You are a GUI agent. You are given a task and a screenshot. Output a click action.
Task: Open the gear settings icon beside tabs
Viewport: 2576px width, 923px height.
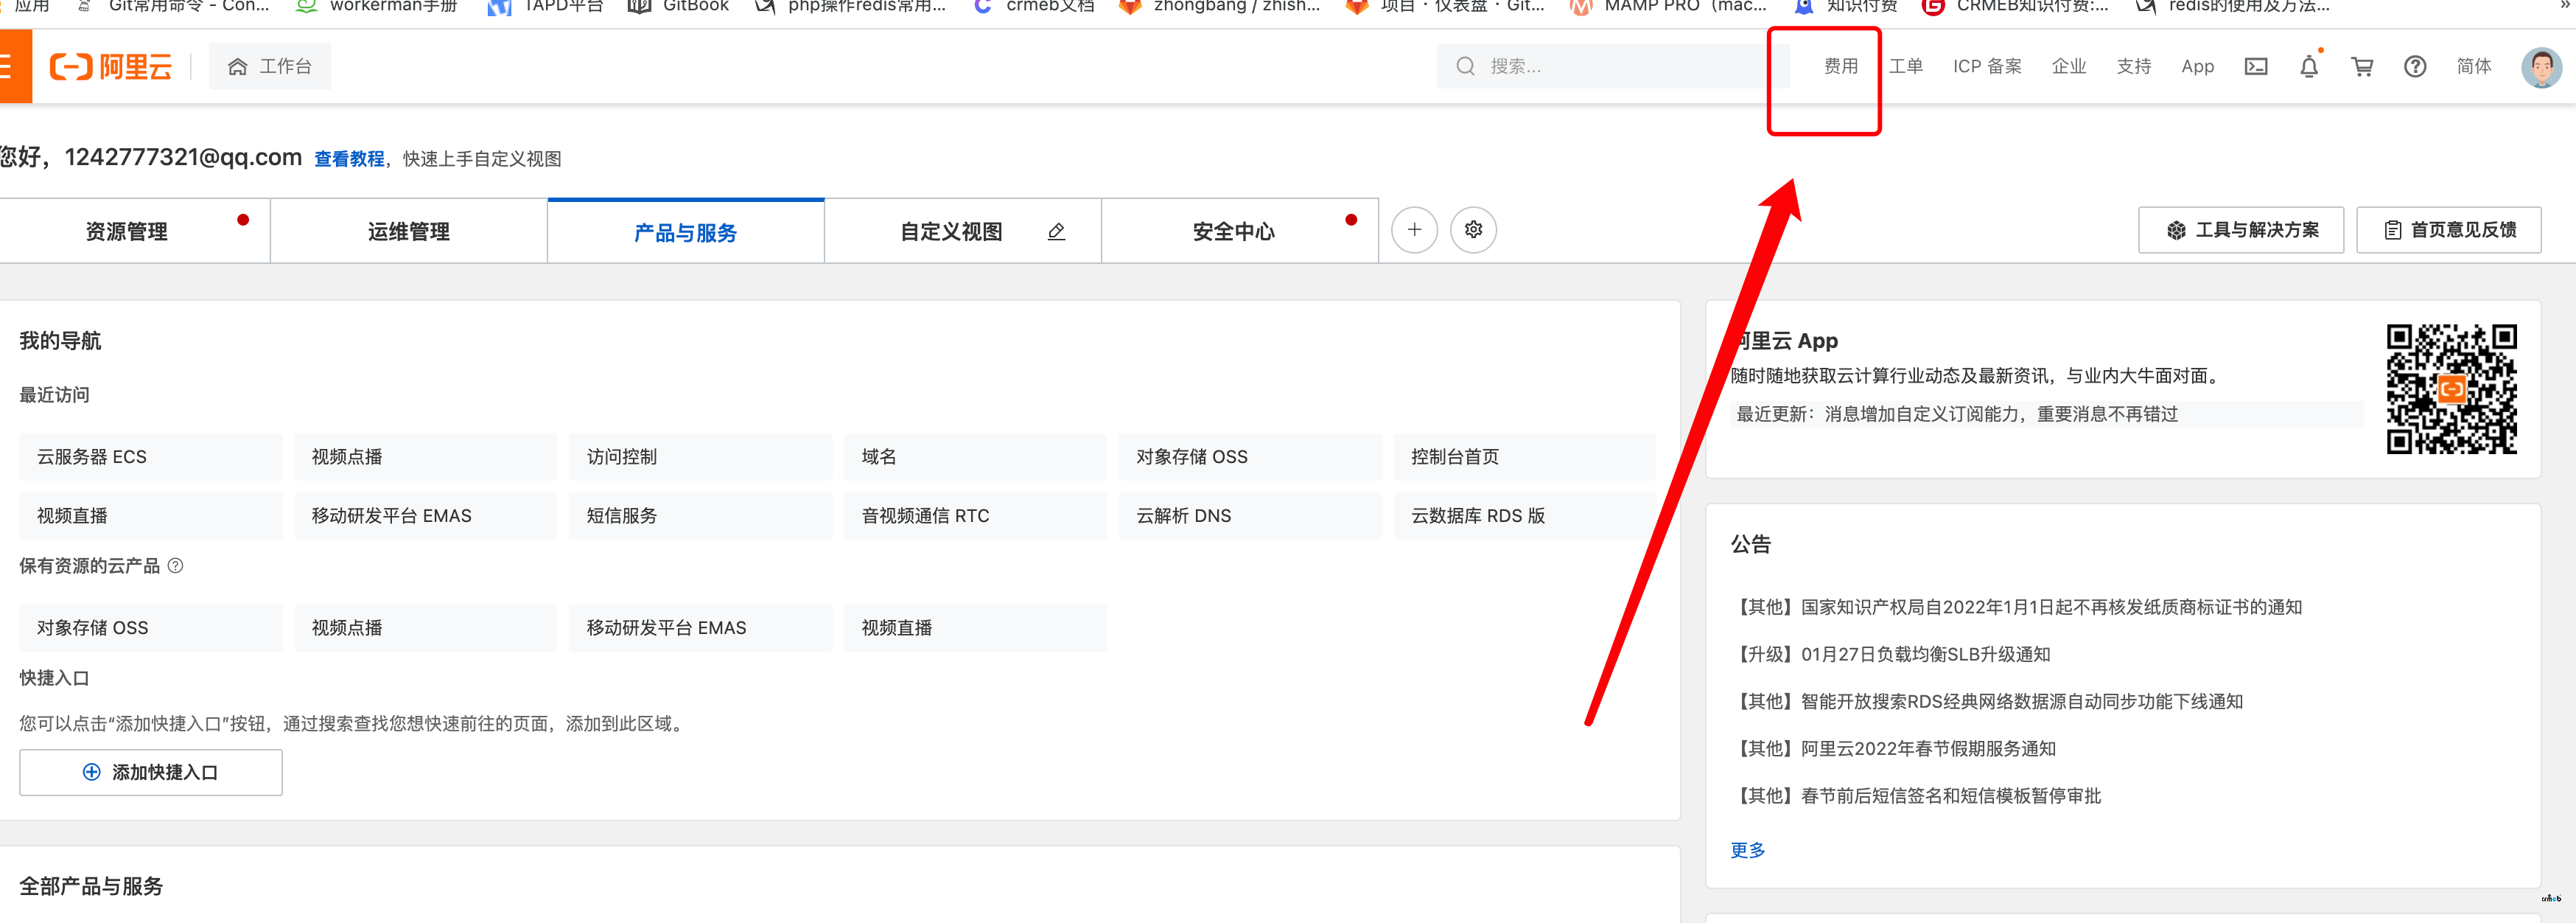click(1473, 230)
